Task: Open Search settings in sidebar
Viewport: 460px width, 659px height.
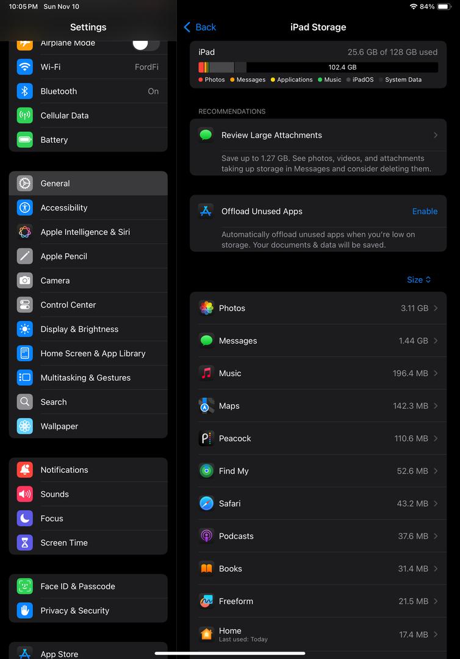Action: [x=88, y=402]
